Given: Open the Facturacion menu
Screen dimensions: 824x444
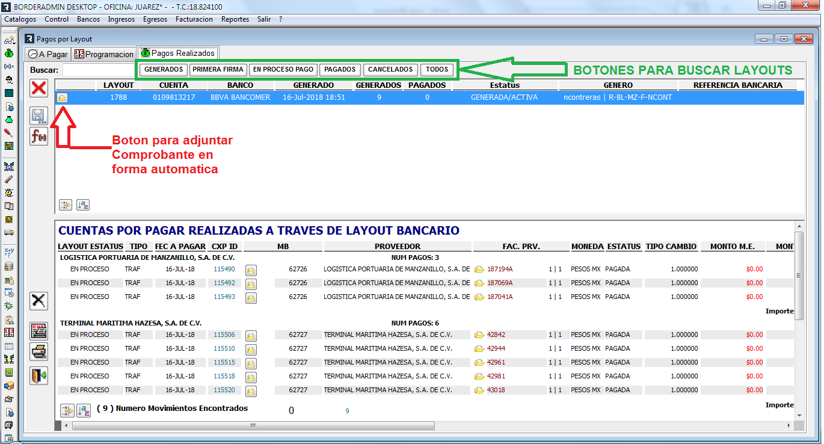Looking at the screenshot, I should tap(194, 19).
